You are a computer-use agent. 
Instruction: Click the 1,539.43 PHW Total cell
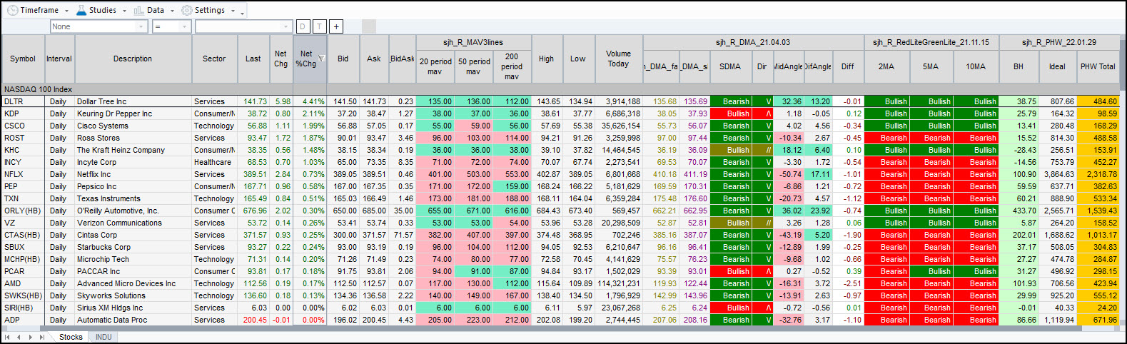1098,211
